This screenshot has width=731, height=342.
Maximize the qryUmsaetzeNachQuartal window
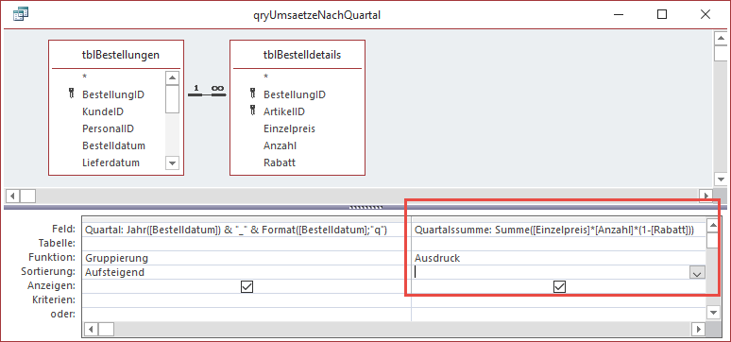coord(662,14)
